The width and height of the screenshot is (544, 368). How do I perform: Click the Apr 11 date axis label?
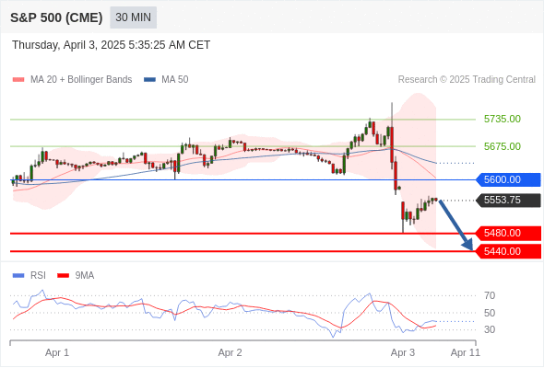466,352
